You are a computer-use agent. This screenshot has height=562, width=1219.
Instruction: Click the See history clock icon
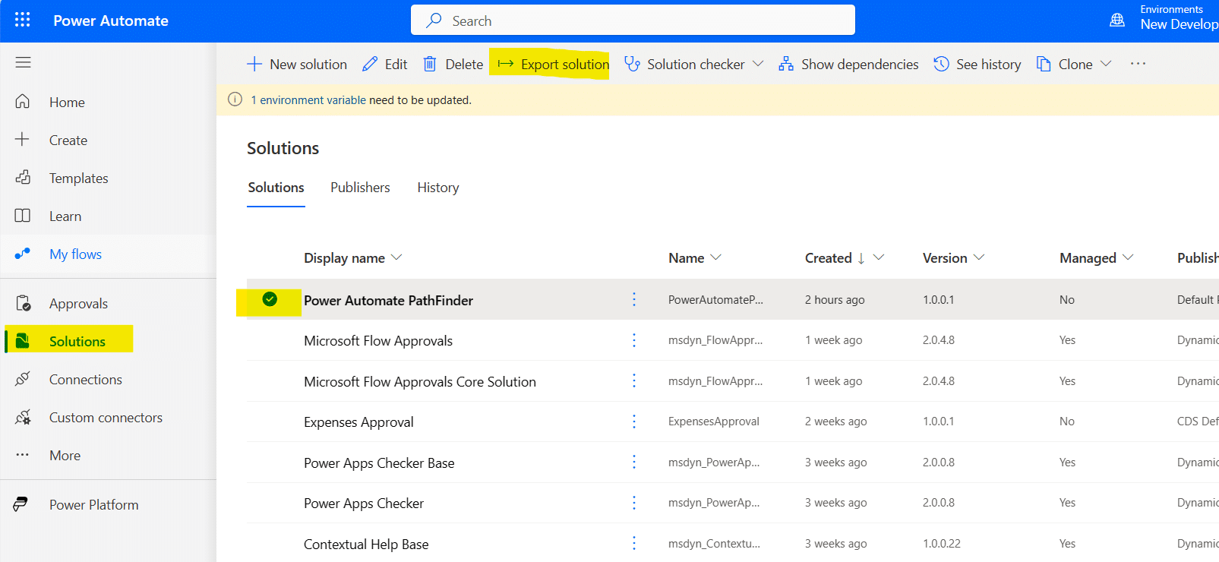pos(941,65)
